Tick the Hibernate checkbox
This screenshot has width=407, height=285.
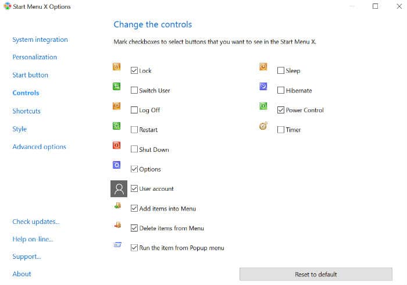point(281,91)
